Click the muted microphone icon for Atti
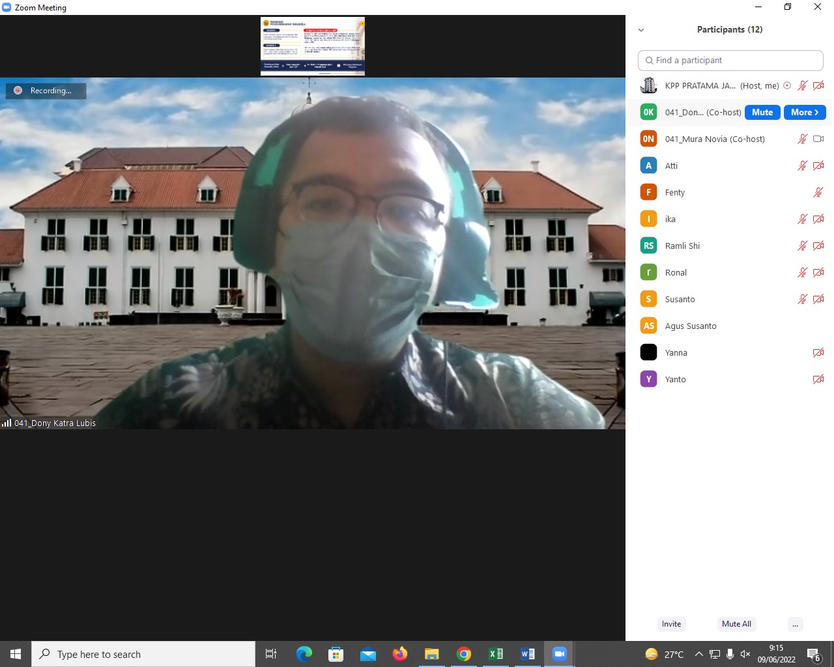This screenshot has height=667, width=834. [x=802, y=165]
